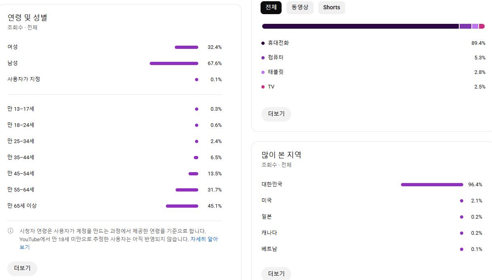492x280 pixels.
Task: Click the 남성 67.6% bar
Action: pos(174,63)
